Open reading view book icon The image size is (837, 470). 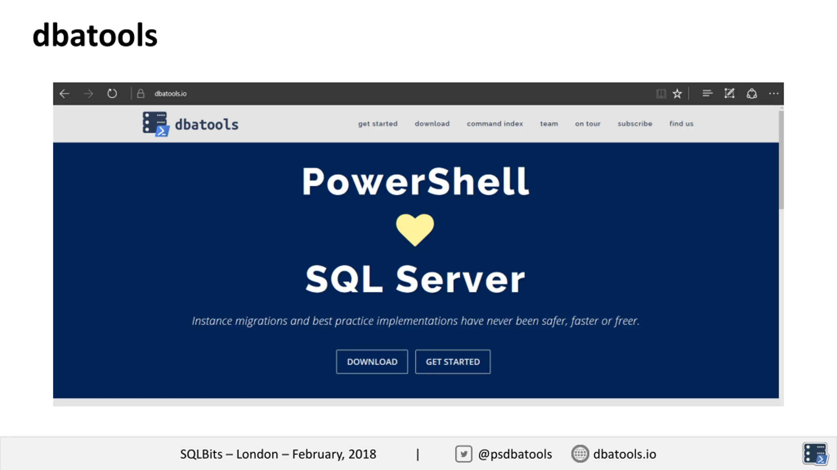point(661,94)
